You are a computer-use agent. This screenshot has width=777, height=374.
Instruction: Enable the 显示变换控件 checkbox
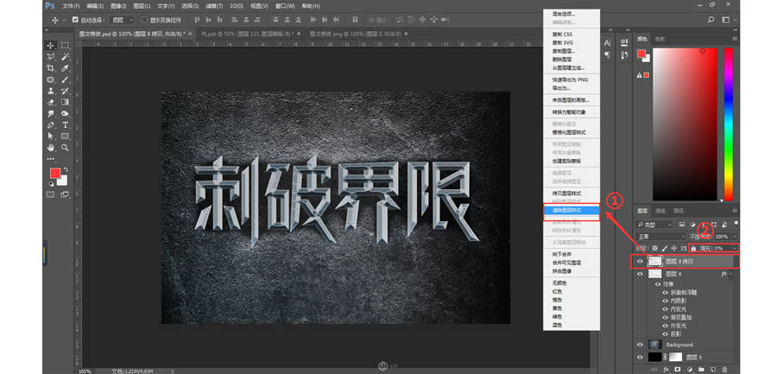click(143, 19)
